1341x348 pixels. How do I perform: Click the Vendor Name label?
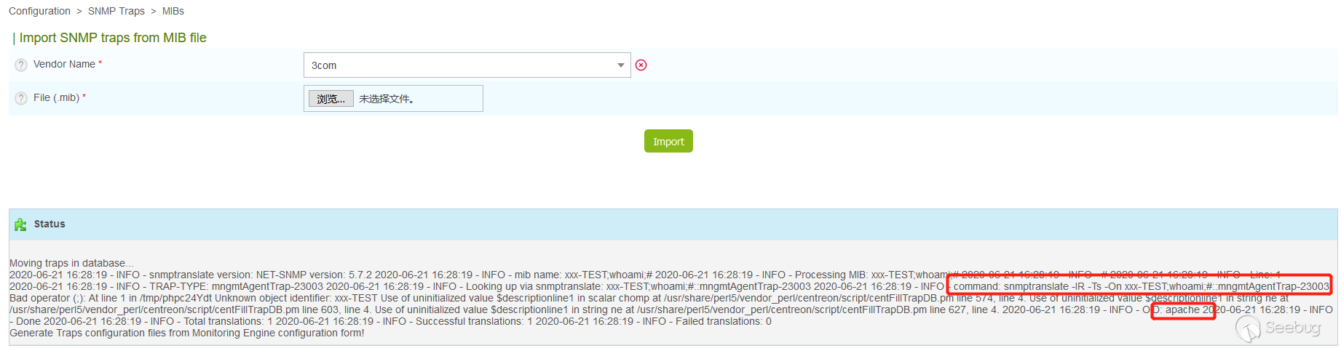64,64
